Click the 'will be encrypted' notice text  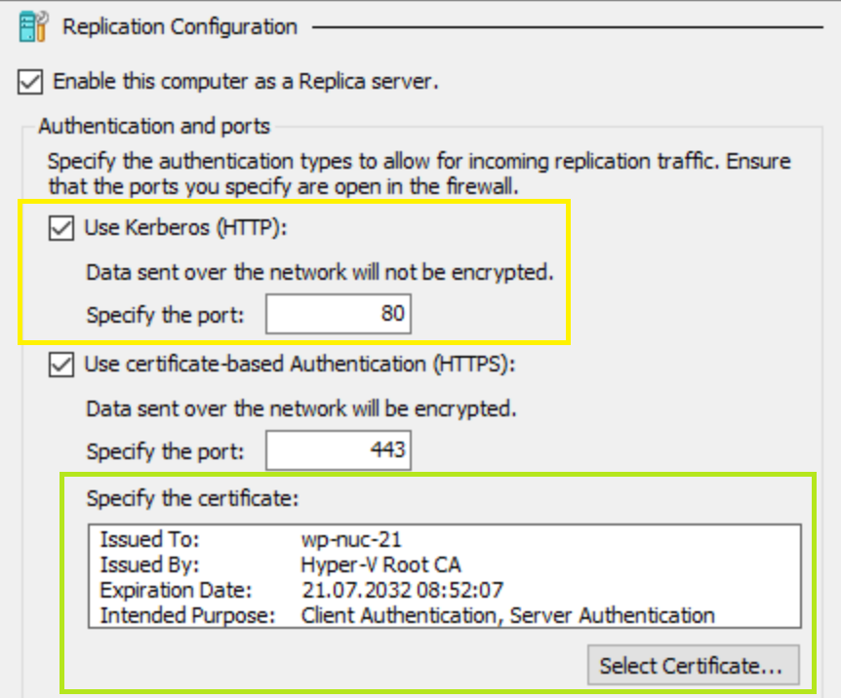coord(300,408)
